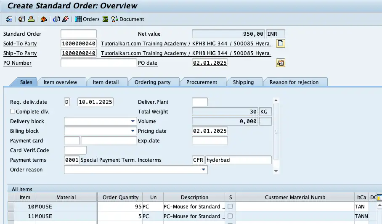Screen dimensions: 382x224
Task: Select row selector for item 10
Action: (11, 206)
